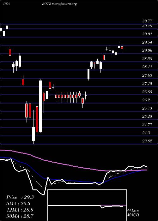
Task: Click the 25.73 price axis label
Action: point(147,108)
